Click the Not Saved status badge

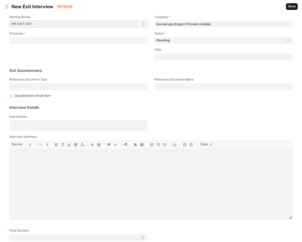[x=65, y=6]
